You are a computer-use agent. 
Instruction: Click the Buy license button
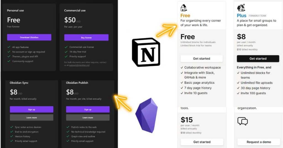pos(86,37)
